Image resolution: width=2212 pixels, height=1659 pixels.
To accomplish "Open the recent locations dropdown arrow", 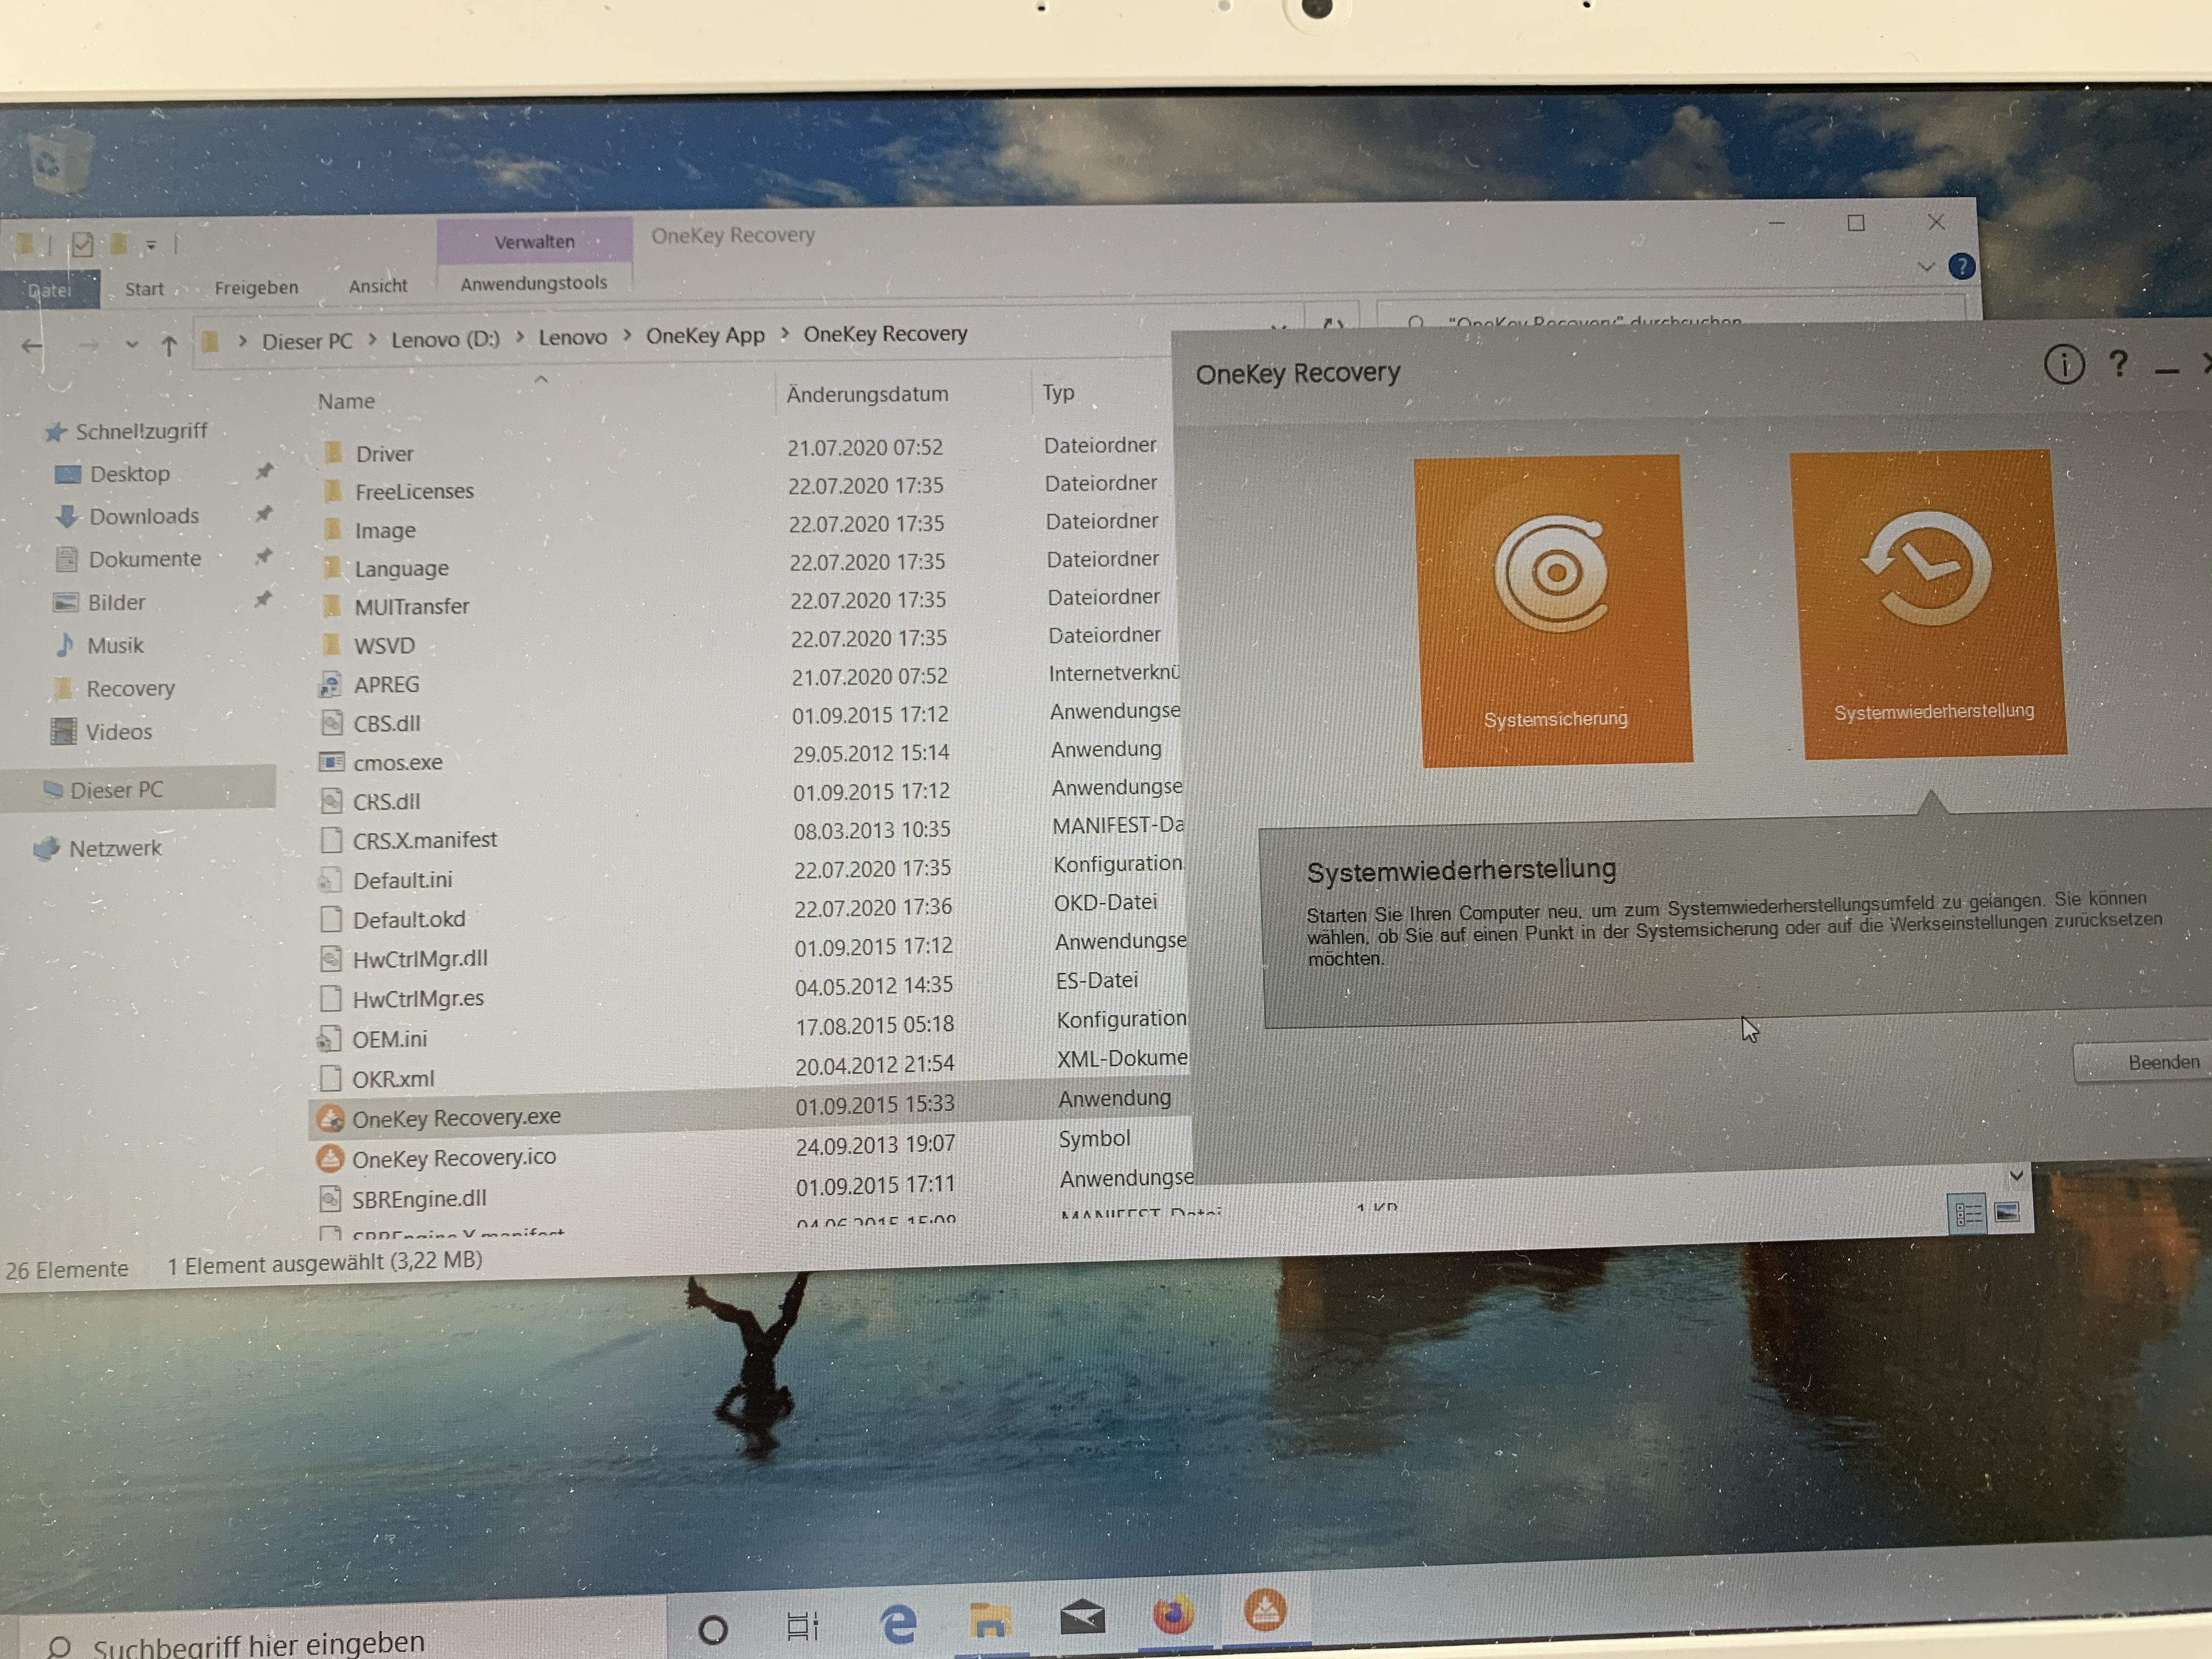I will pyautogui.click(x=131, y=345).
